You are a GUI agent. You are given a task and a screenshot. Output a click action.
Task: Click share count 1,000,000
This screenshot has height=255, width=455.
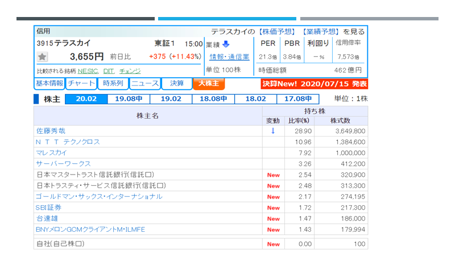tap(350, 153)
